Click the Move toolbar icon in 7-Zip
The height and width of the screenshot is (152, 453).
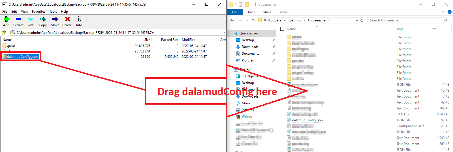coord(55,21)
